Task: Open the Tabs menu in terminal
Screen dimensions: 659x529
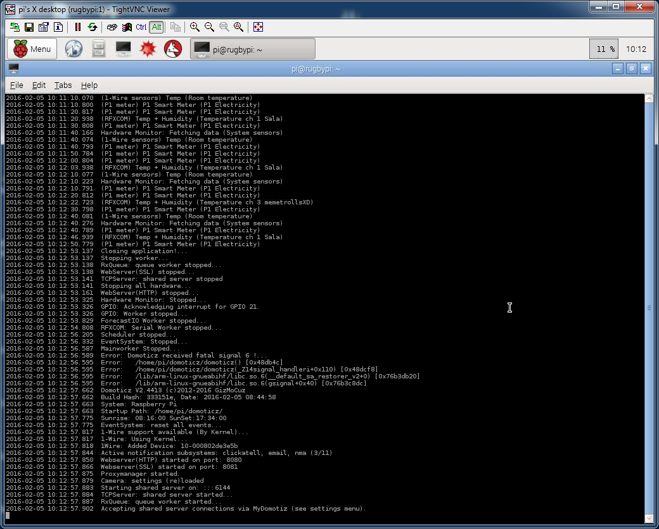Action: tap(63, 85)
